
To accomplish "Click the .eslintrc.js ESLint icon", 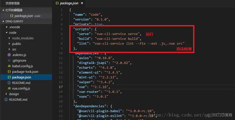I will (9, 55).
